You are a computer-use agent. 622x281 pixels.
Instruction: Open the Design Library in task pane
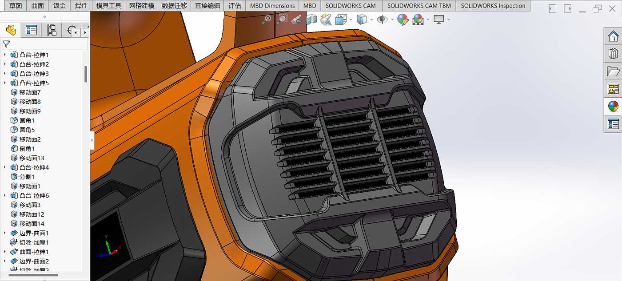click(613, 54)
